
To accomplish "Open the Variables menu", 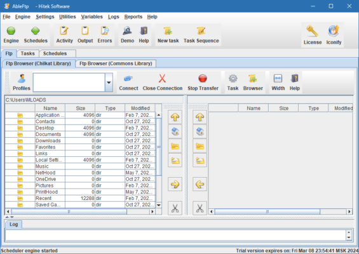I will pos(91,17).
